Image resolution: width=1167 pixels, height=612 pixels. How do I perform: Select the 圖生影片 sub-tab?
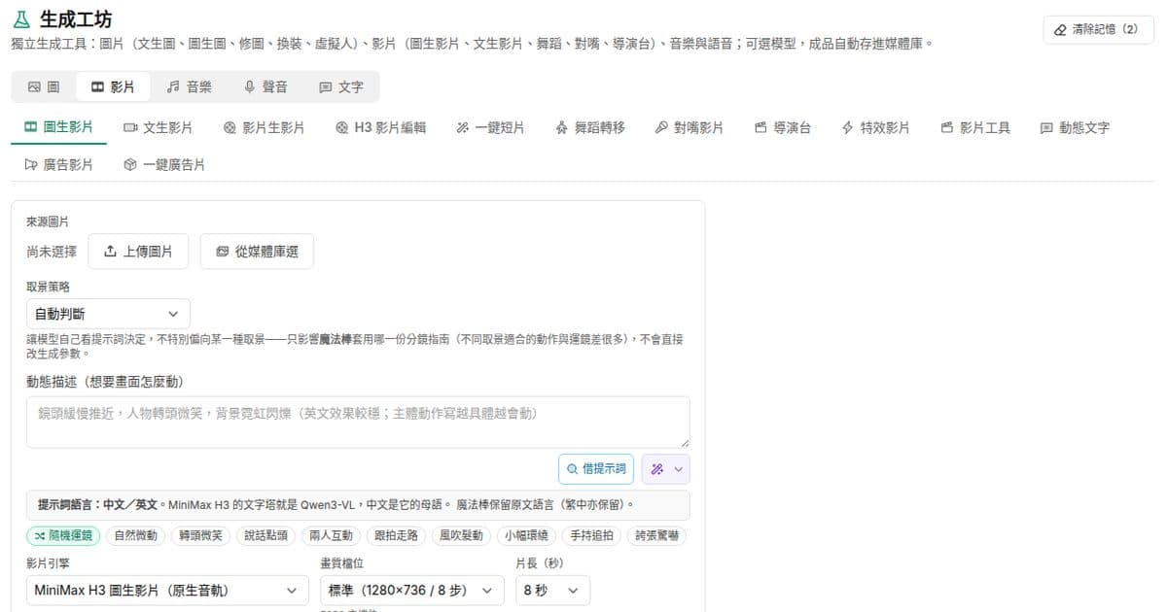click(59, 127)
